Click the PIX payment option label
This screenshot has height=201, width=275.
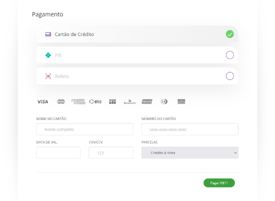pyautogui.click(x=58, y=55)
